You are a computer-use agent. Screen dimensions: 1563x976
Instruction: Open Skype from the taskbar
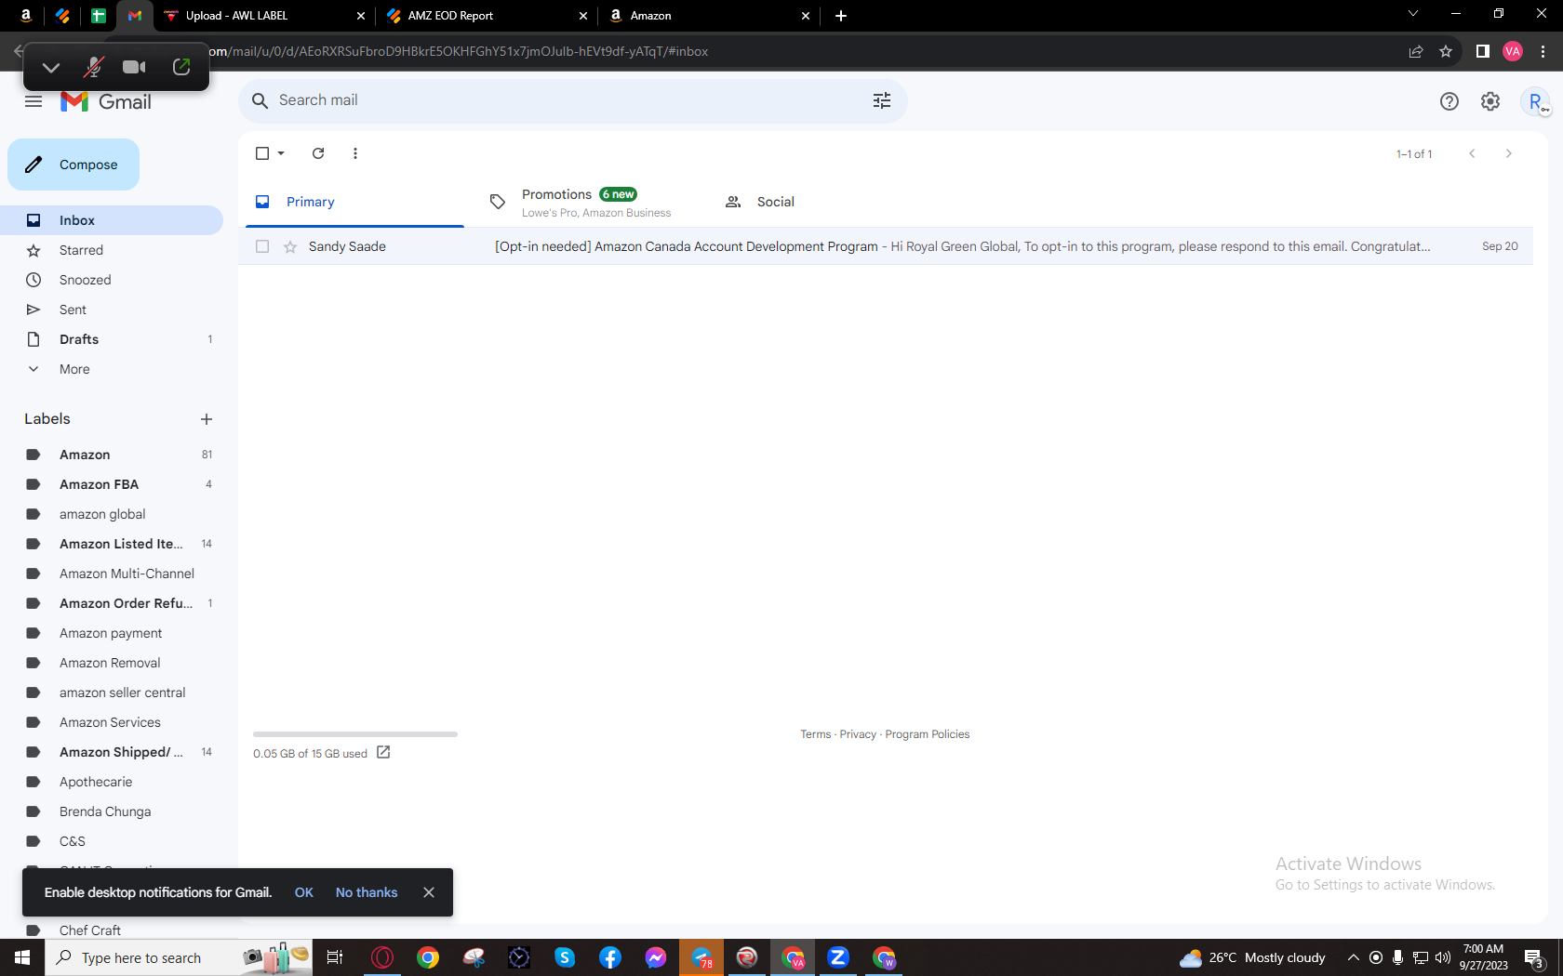(565, 957)
